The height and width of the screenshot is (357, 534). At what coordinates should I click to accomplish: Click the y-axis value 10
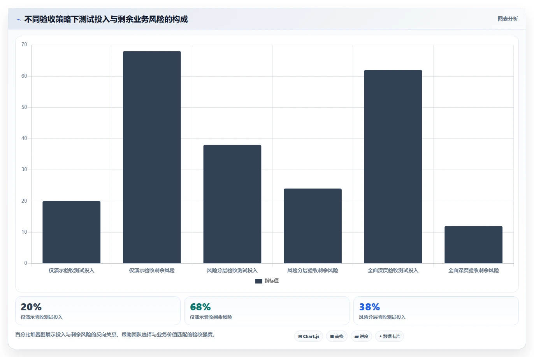point(24,232)
